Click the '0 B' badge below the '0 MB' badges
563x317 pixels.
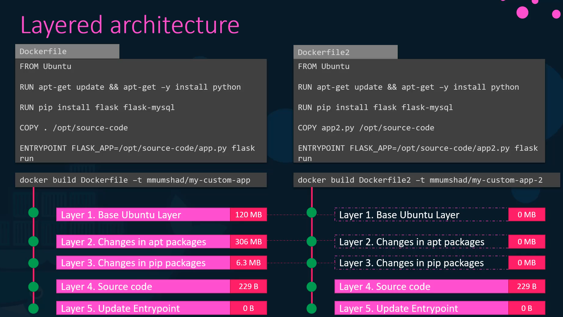(x=527, y=308)
